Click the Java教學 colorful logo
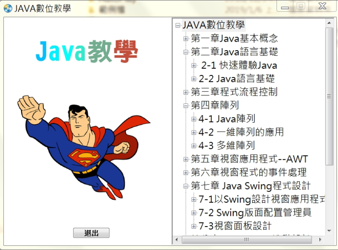 (x=87, y=51)
